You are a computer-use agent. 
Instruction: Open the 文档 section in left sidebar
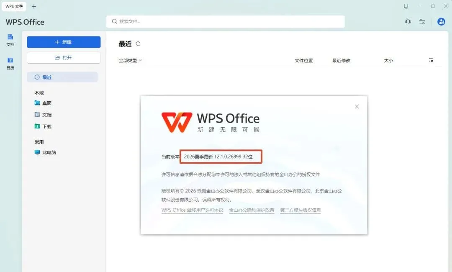(10, 40)
